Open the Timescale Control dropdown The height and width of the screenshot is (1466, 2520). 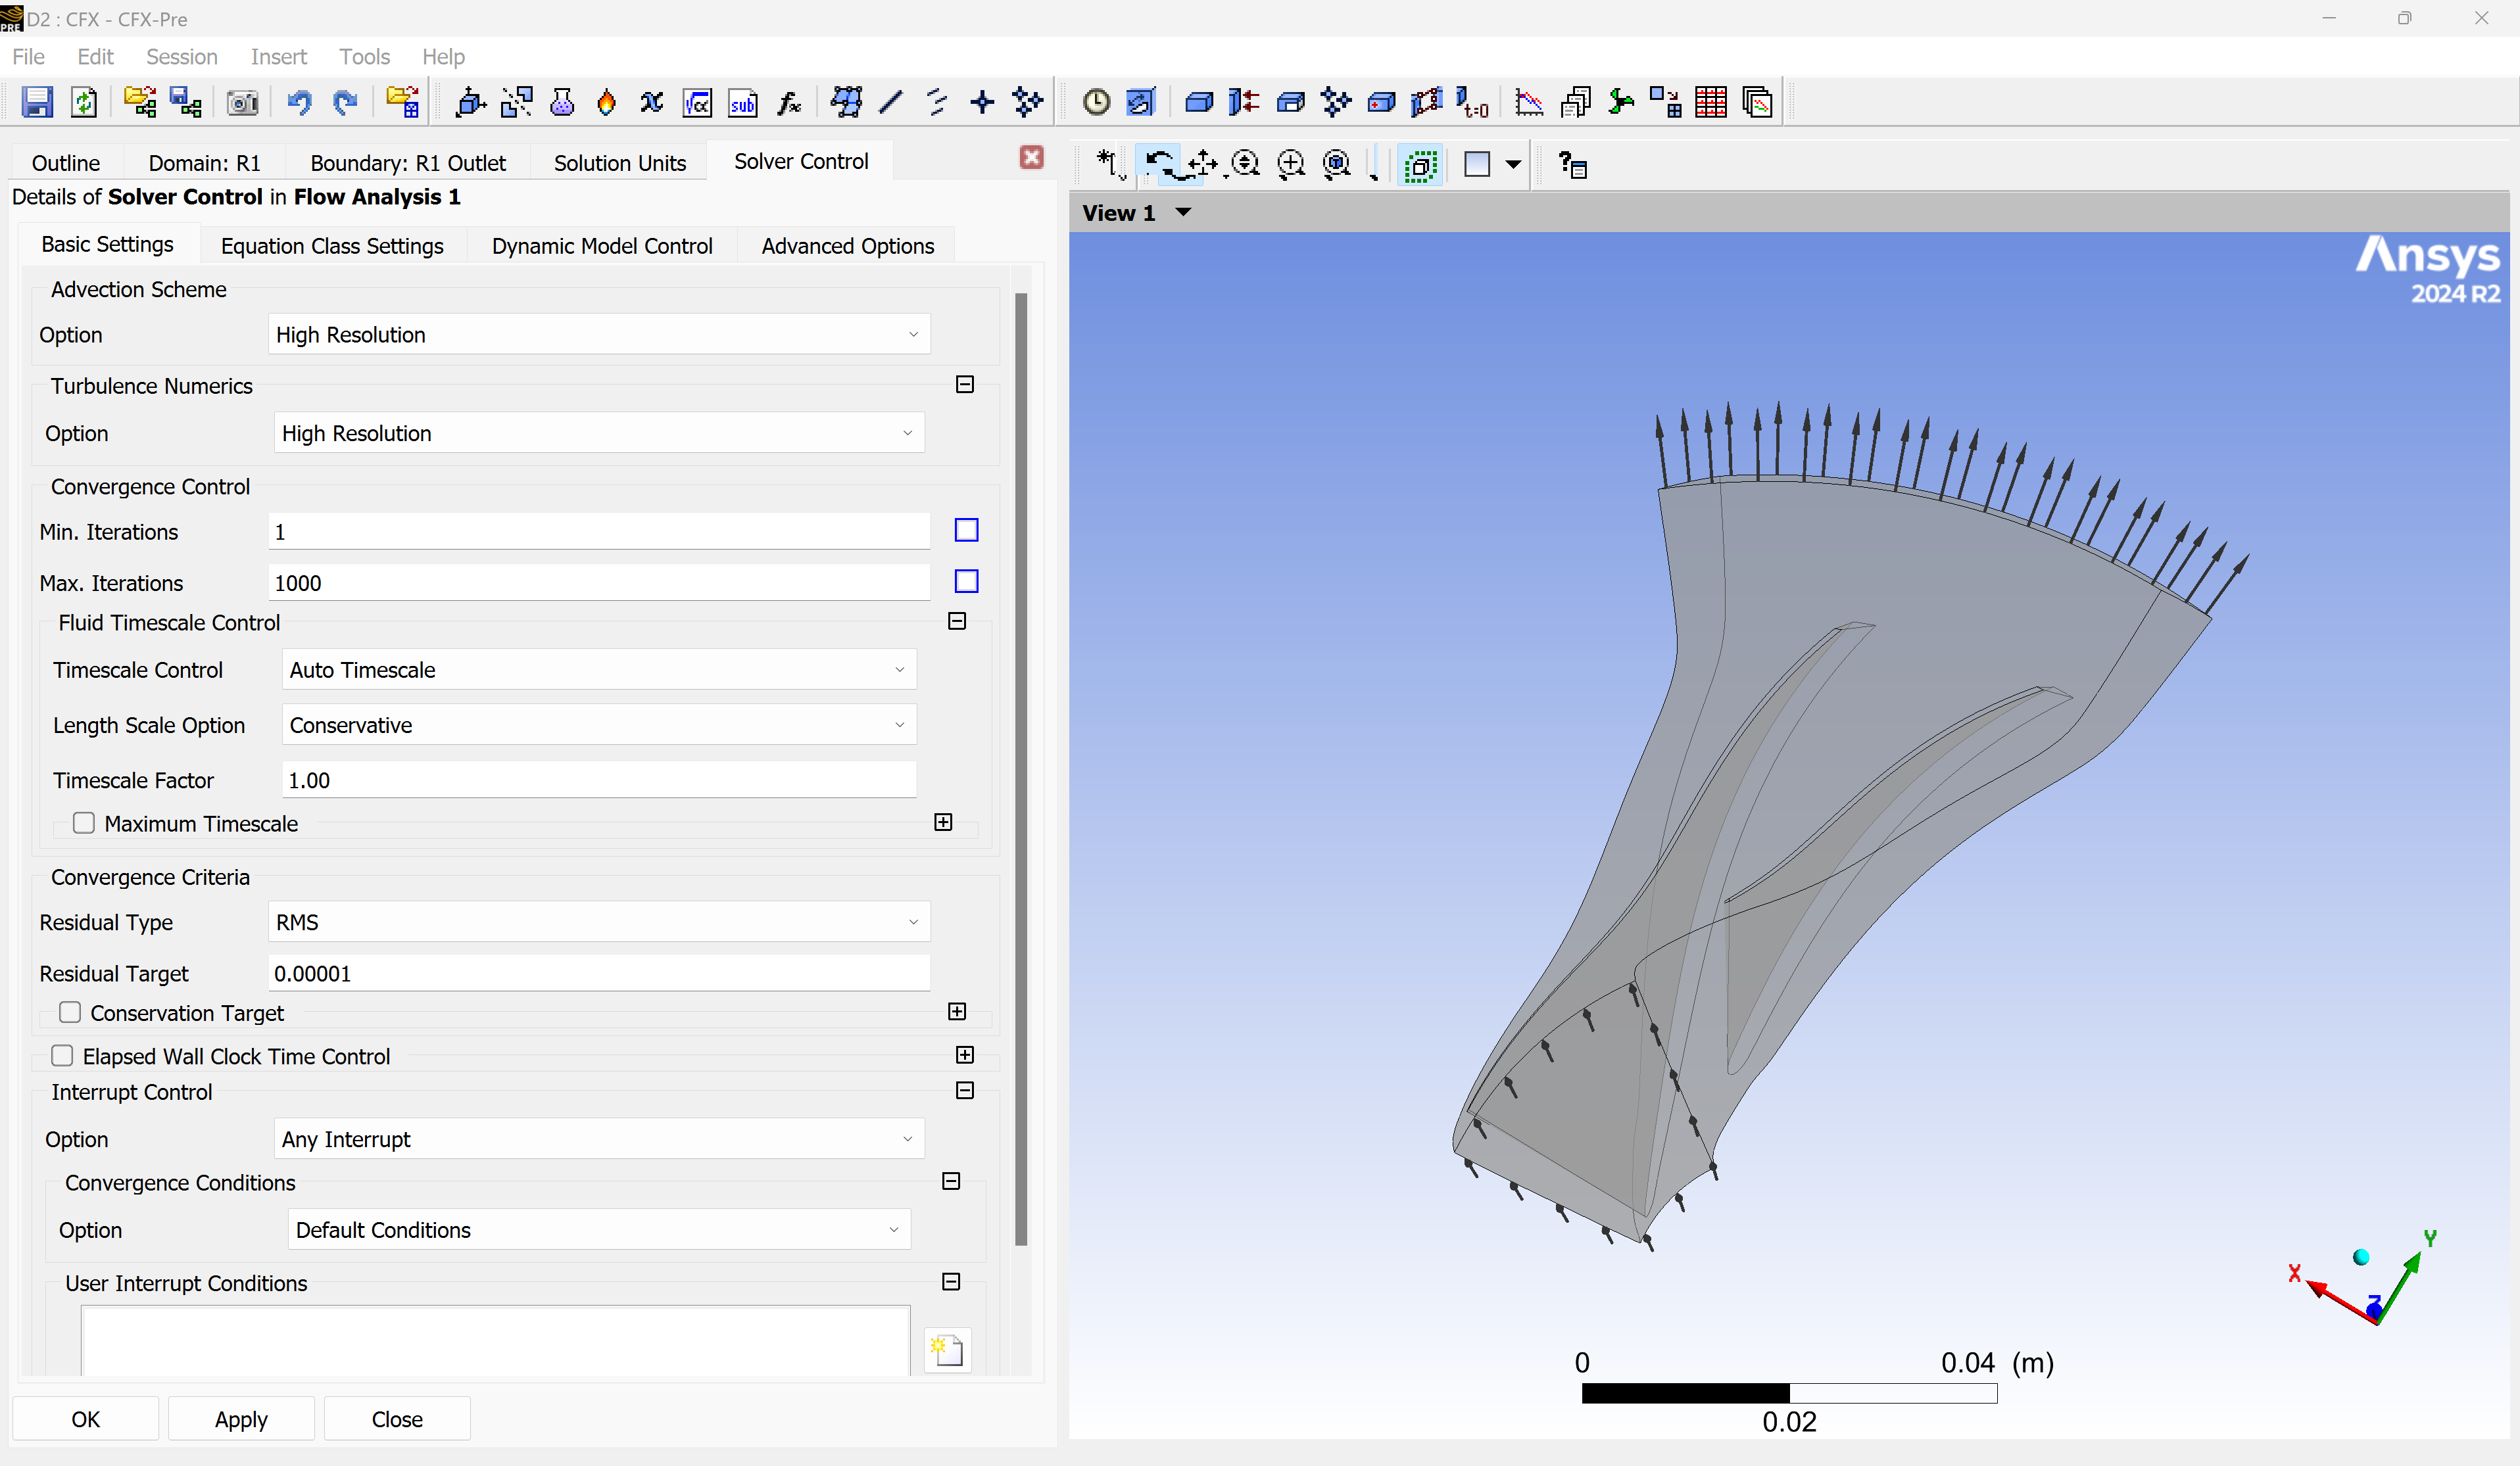[x=599, y=669]
